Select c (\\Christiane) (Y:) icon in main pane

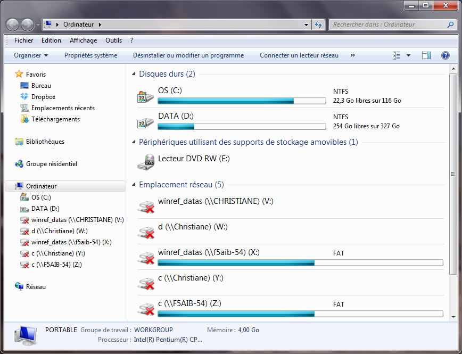(146, 283)
